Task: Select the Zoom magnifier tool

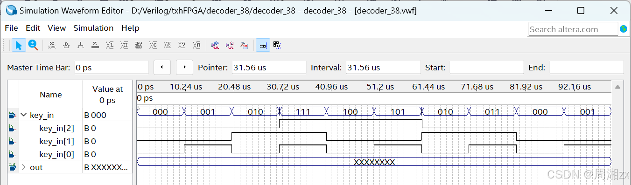Action: point(33,45)
